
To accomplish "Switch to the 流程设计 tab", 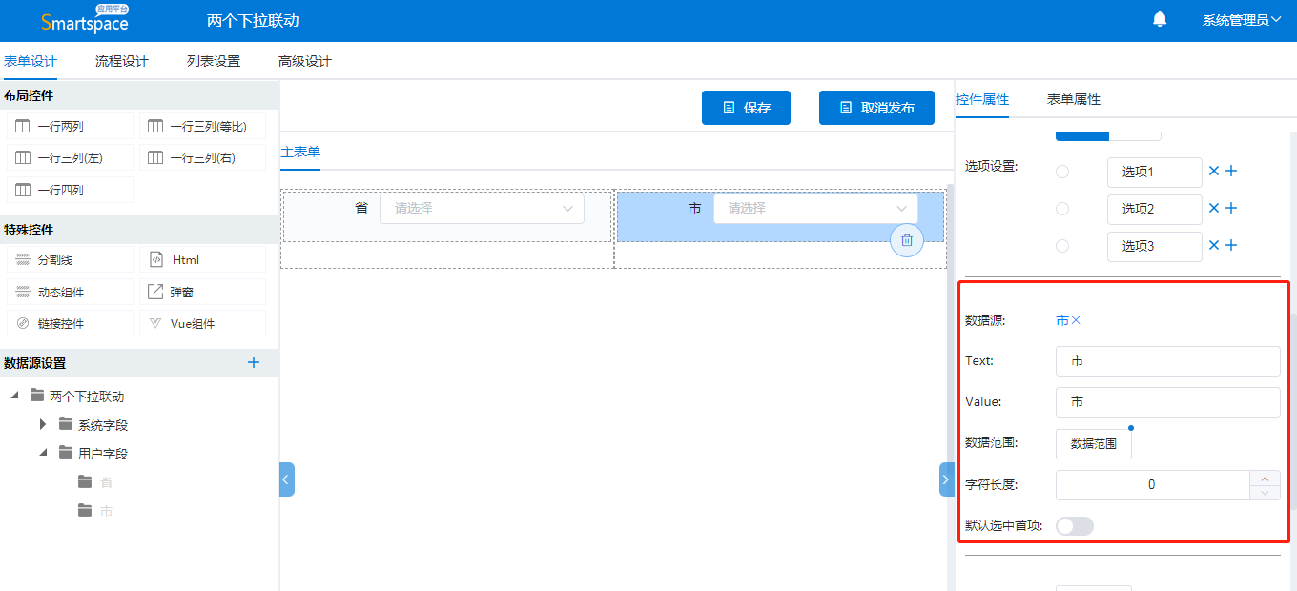I will [122, 61].
